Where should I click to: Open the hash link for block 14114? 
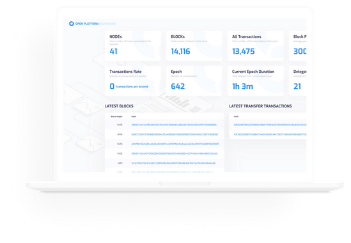coord(175,134)
